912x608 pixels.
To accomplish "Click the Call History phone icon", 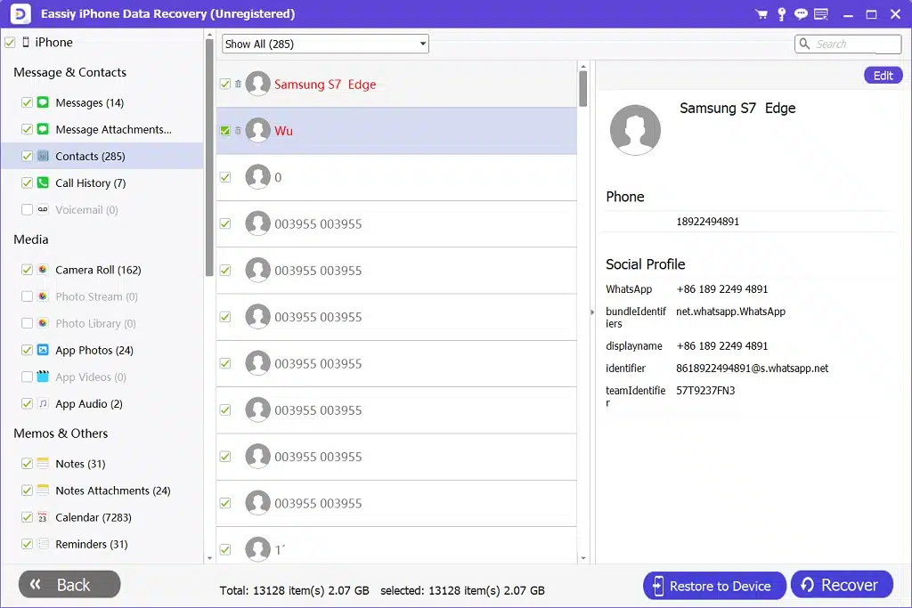I will click(x=43, y=183).
